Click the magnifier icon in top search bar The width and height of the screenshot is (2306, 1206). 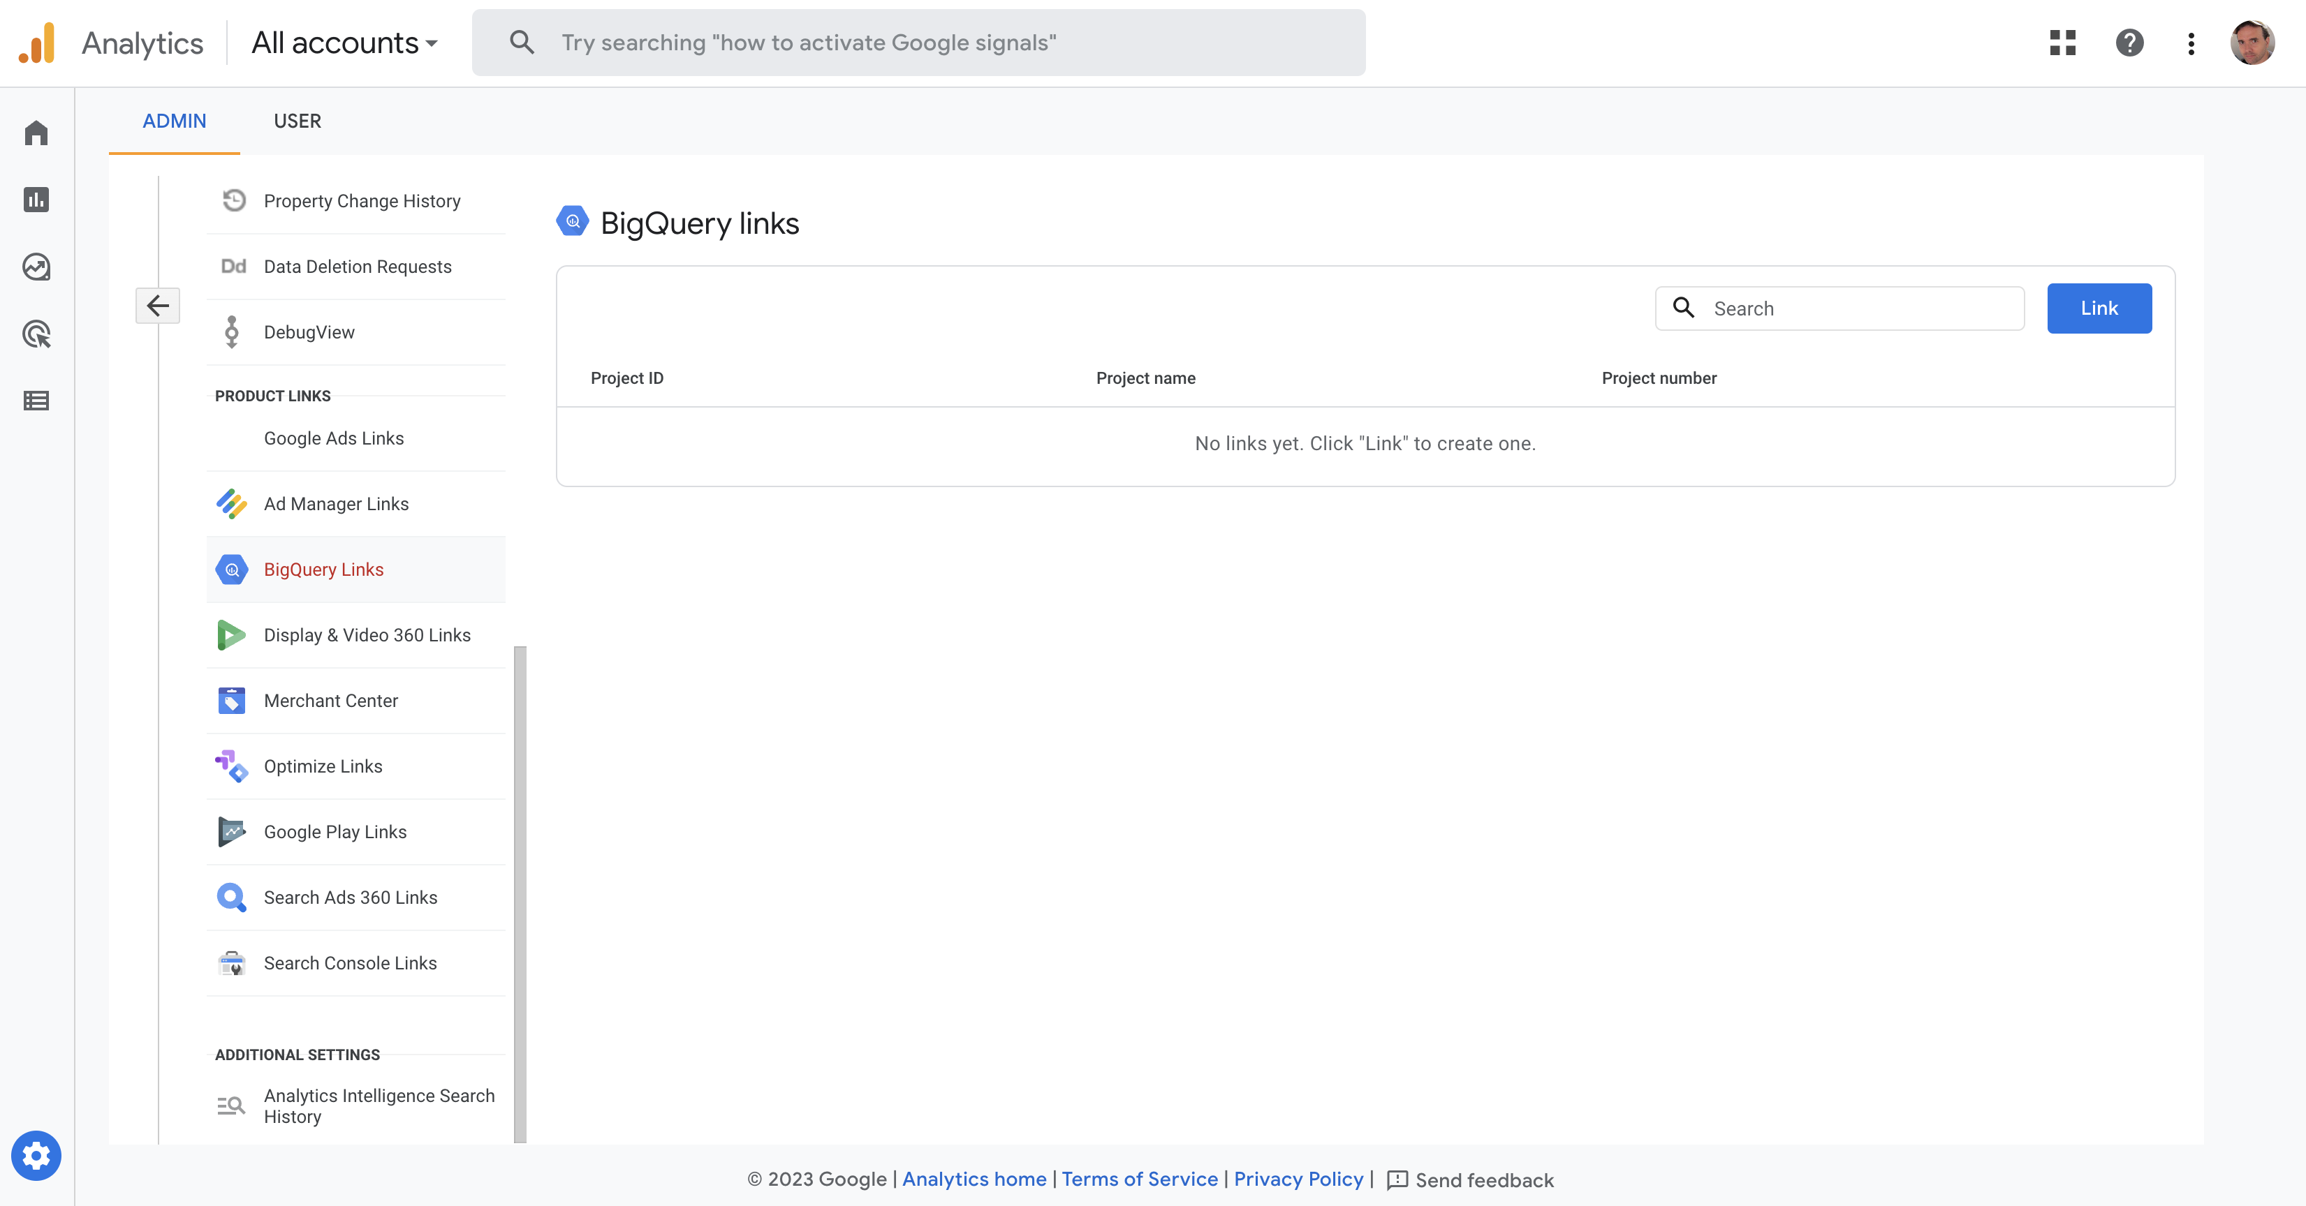pyautogui.click(x=522, y=42)
